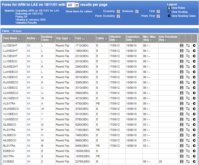This screenshot has width=199, height=165.
Task: Open rules icon for ESEECO fare
Action: [x=182, y=151]
